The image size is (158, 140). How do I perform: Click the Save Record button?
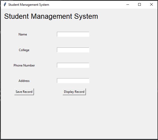click(x=24, y=92)
